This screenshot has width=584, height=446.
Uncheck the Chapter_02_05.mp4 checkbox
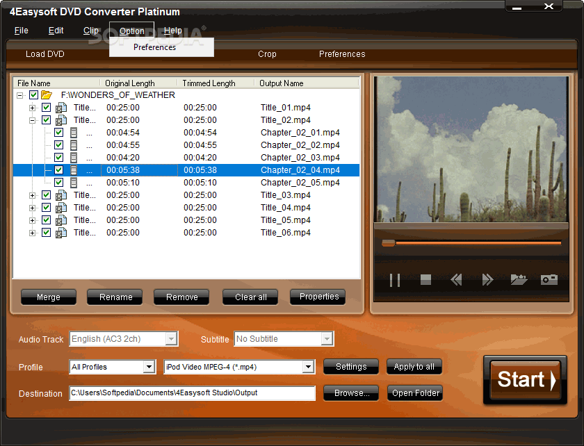(x=59, y=183)
